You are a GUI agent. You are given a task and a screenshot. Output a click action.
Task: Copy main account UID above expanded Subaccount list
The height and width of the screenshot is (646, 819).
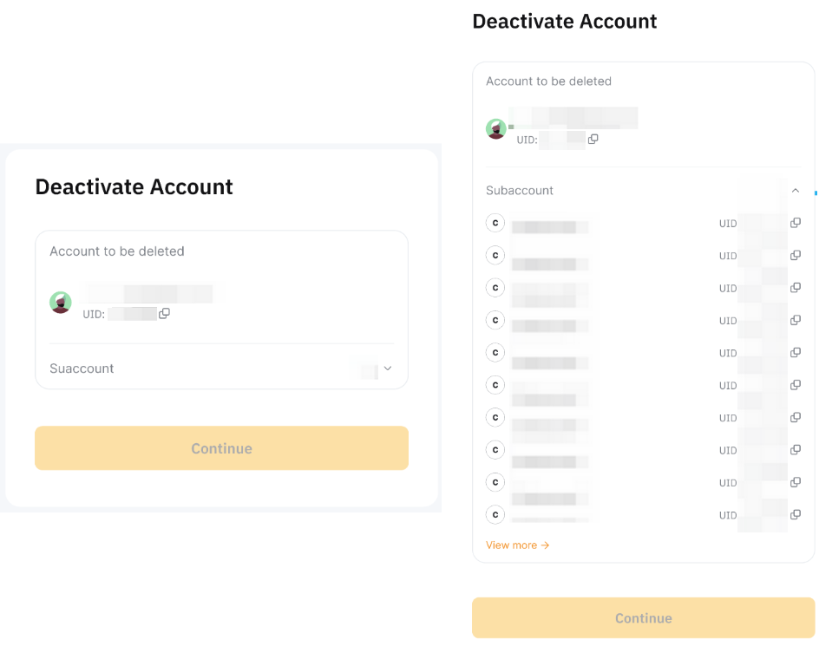593,139
